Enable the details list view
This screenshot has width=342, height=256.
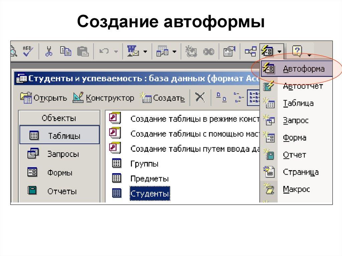[253, 97]
